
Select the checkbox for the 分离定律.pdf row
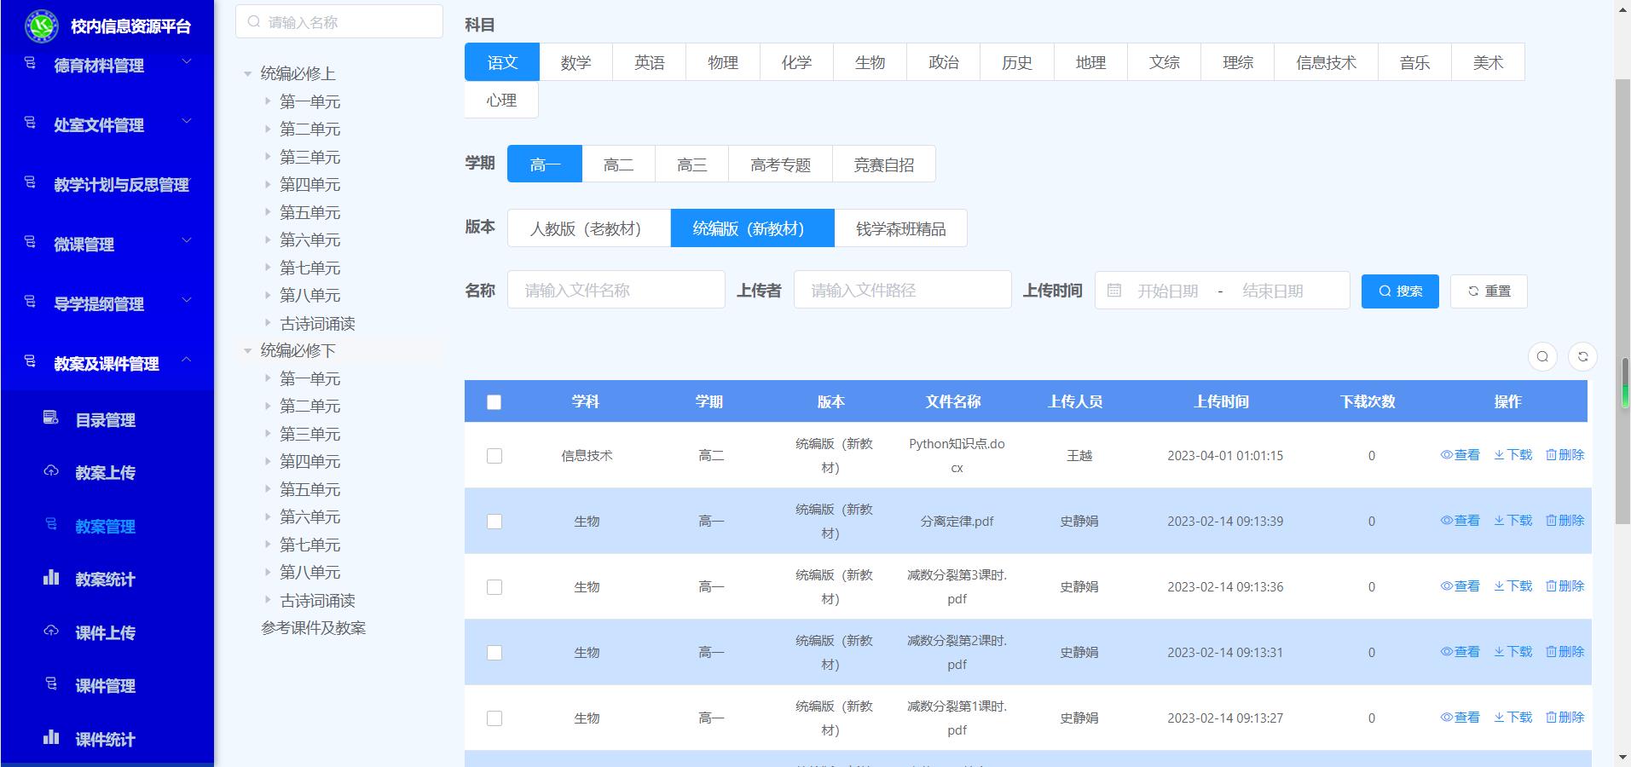tap(494, 522)
